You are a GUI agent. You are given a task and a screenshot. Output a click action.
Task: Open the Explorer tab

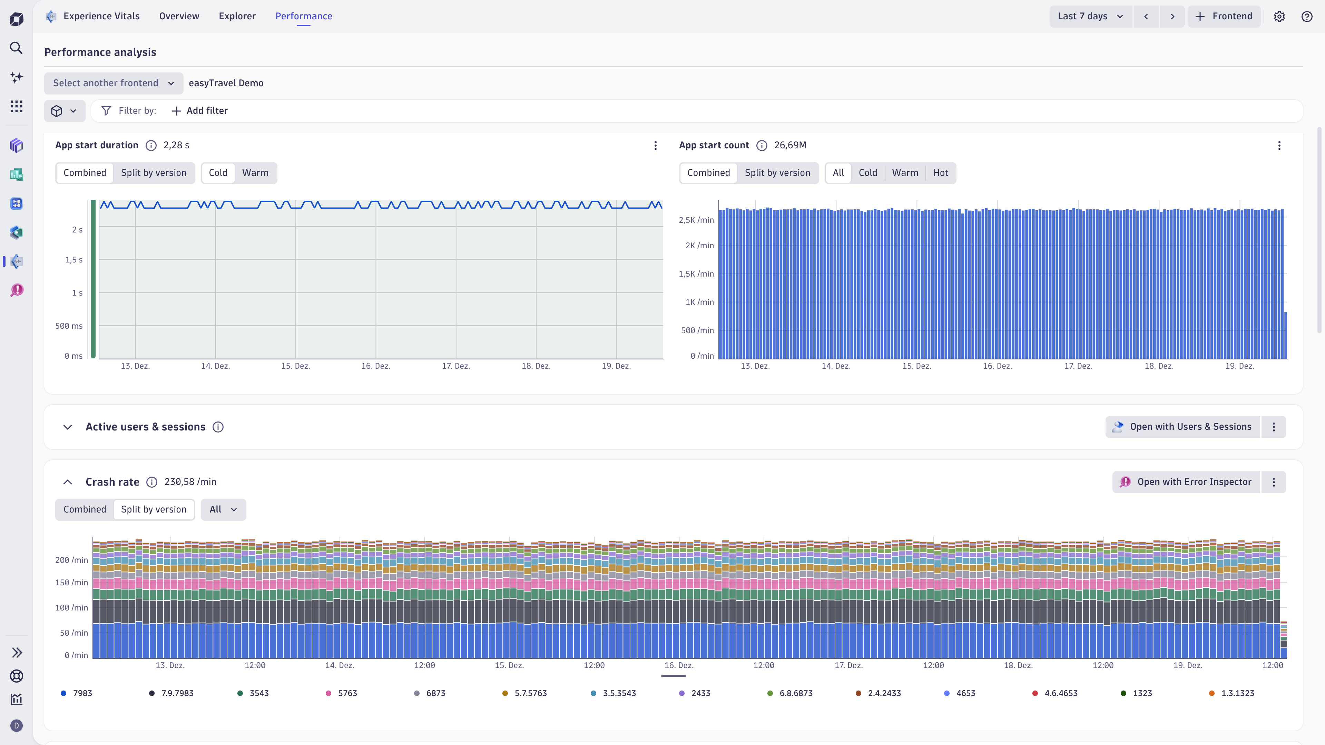[x=237, y=16]
